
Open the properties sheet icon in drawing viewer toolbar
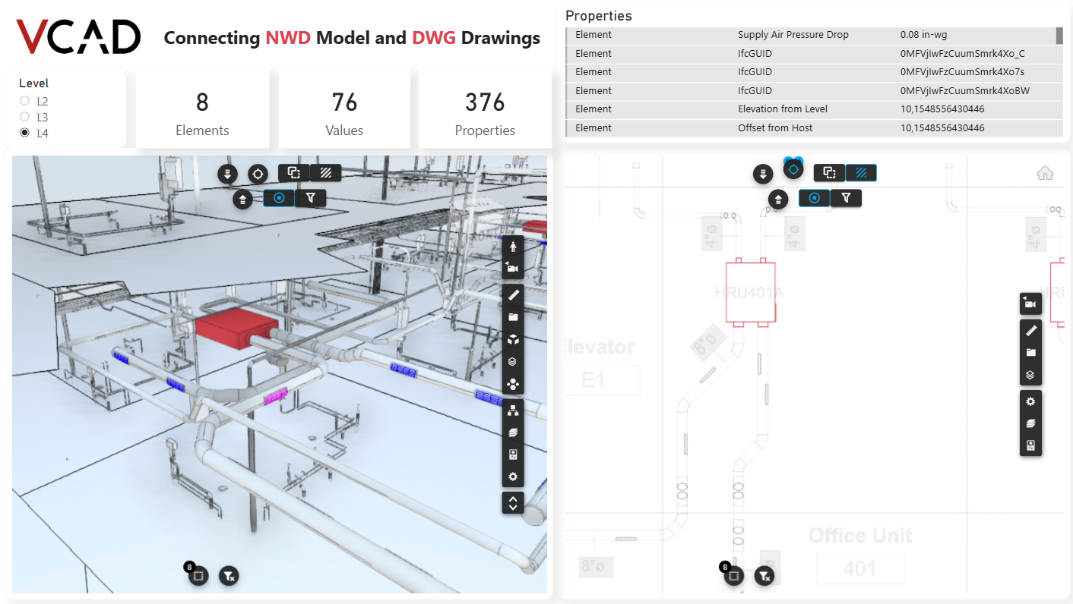[1030, 445]
